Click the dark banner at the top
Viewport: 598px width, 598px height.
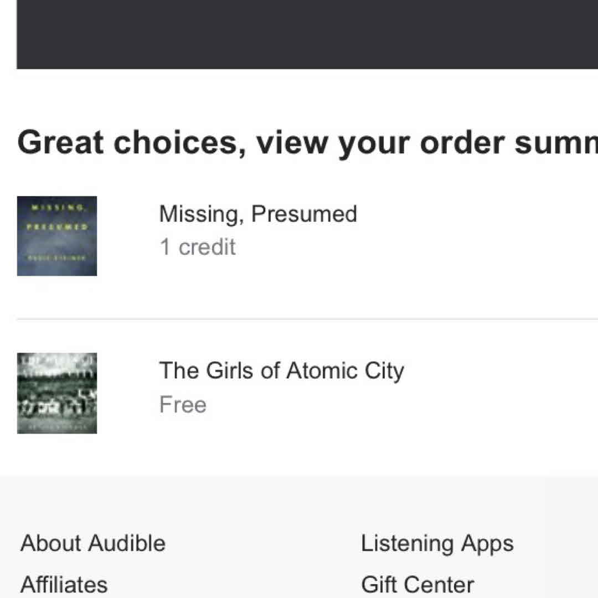pos(307,33)
